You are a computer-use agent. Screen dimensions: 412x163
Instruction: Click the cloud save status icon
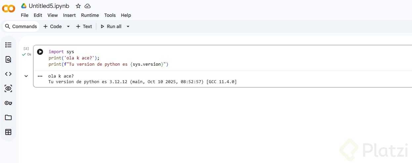(x=87, y=6)
